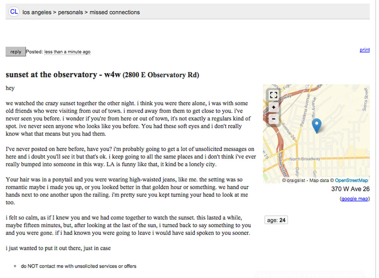
Task: Zoom out with map minus icon
Action: [x=273, y=119]
